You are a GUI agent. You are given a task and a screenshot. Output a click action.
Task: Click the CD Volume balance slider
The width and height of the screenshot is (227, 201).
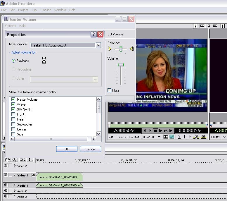click(121, 49)
